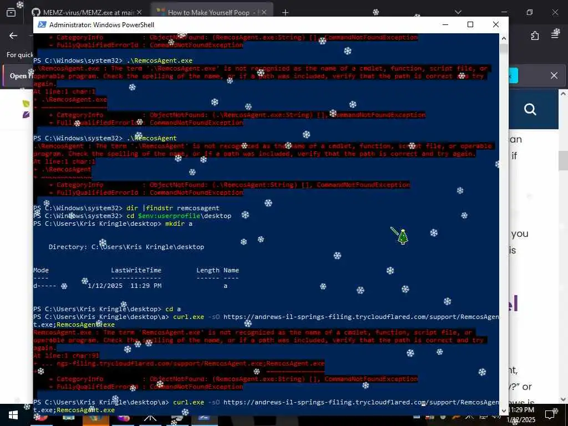The image size is (568, 426).
Task: Click the 'cd a' command
Action: tap(173, 309)
